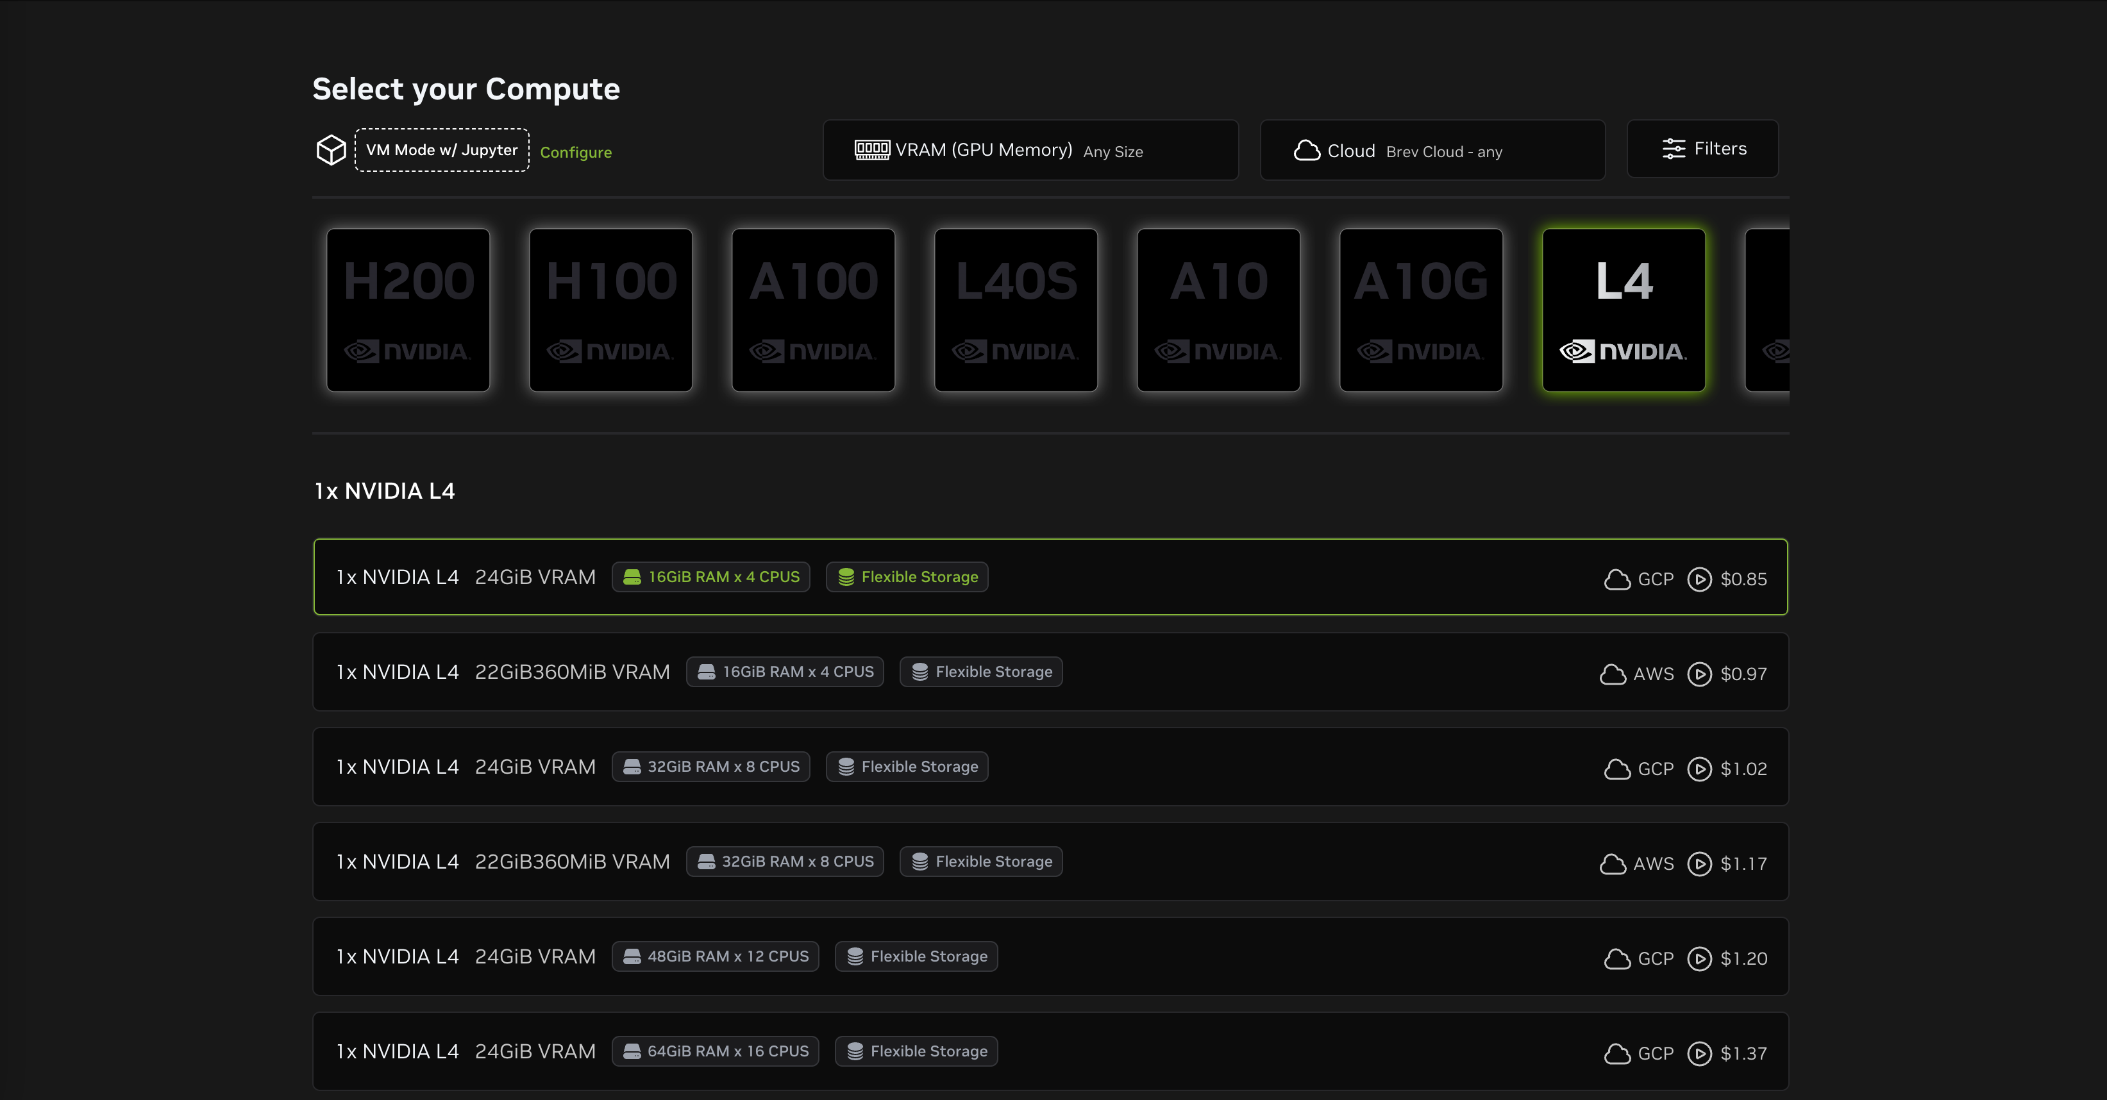Choose the L40S GPU tile
This screenshot has width=2107, height=1100.
coord(1016,310)
